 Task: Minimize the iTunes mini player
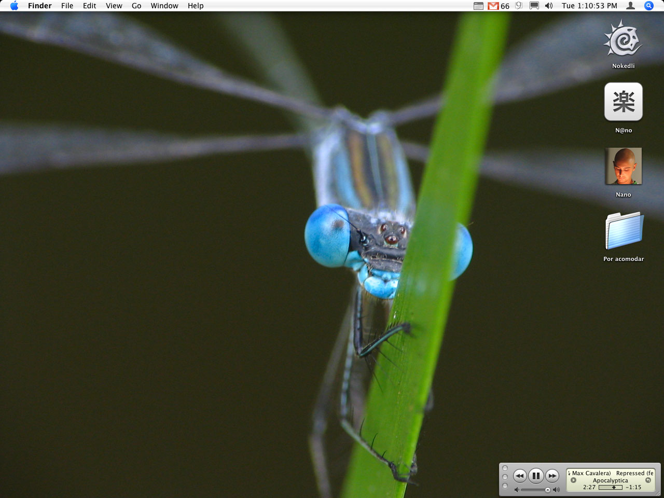[505, 477]
